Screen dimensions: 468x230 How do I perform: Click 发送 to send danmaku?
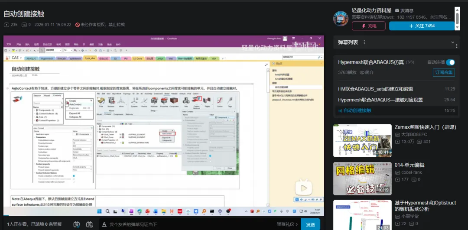(x=310, y=224)
